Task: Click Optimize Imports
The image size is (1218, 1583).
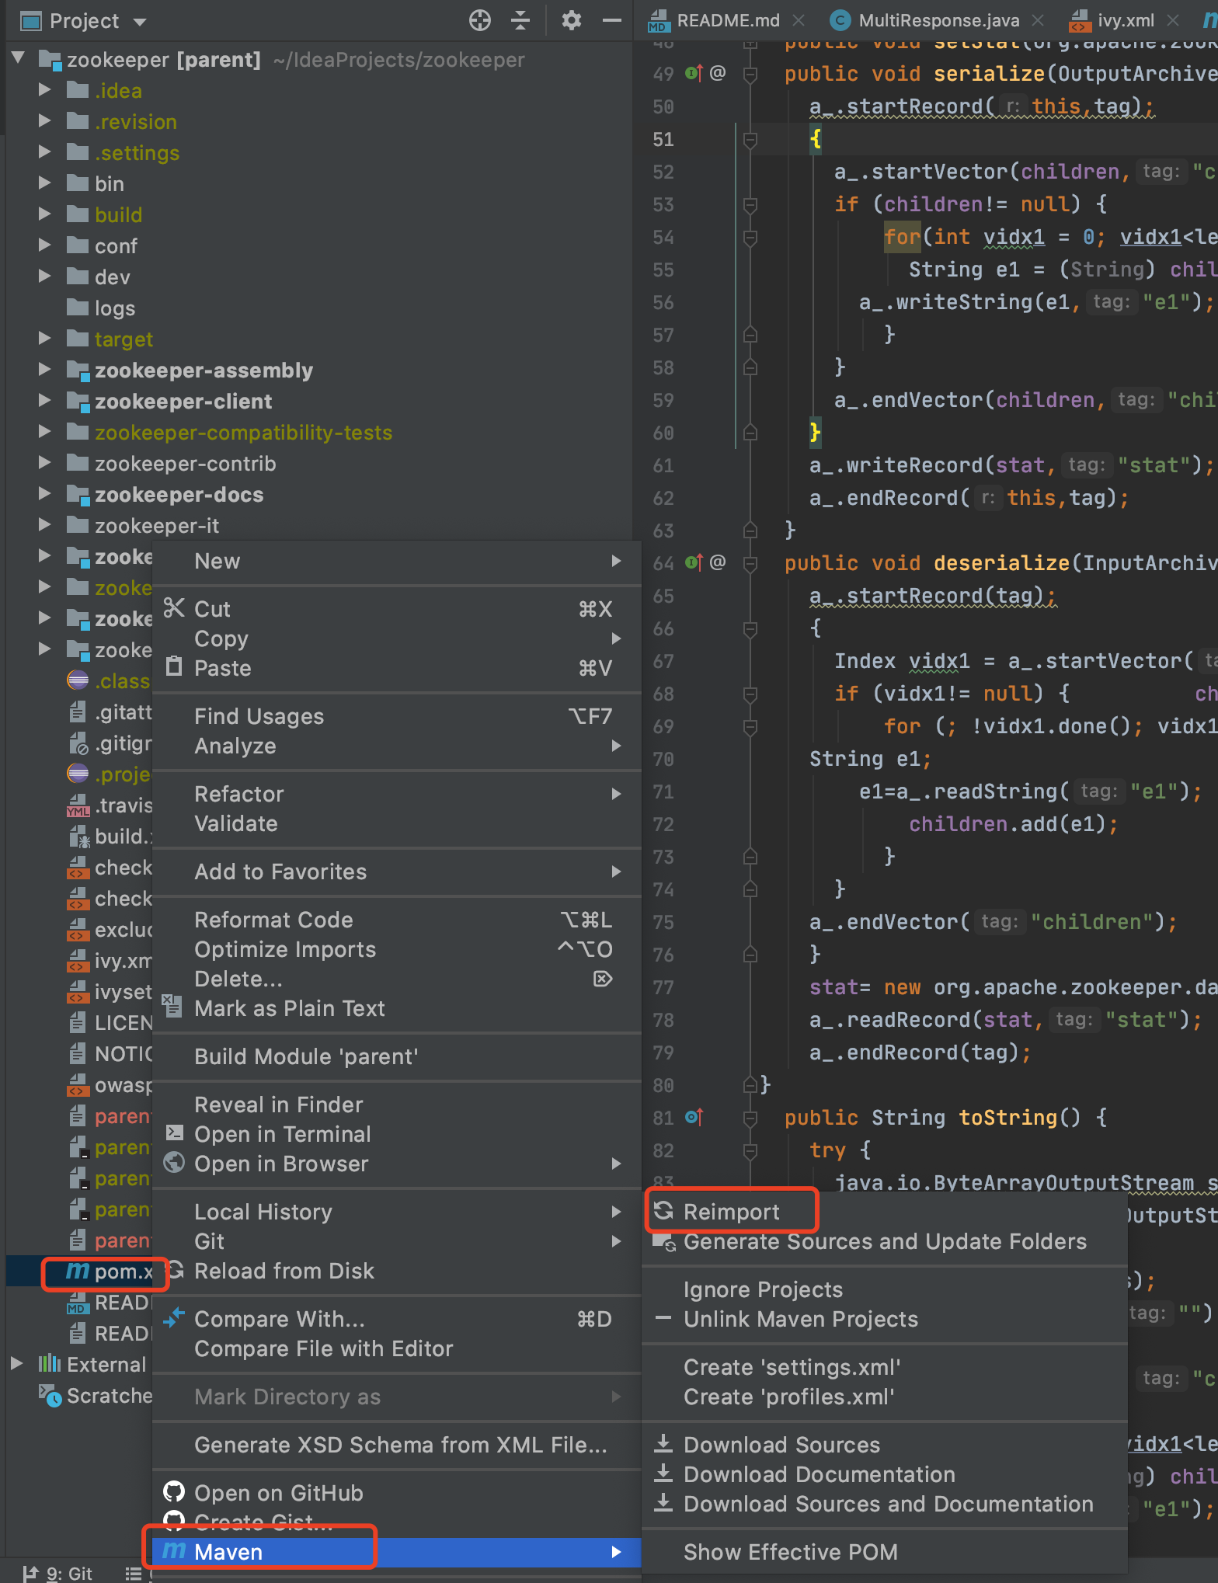Action: point(397,949)
